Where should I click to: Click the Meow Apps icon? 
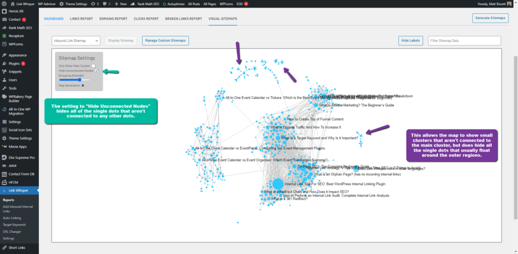(x=4, y=147)
